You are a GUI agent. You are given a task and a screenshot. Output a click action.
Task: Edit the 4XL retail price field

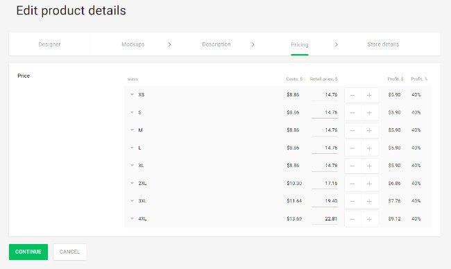[325, 219]
